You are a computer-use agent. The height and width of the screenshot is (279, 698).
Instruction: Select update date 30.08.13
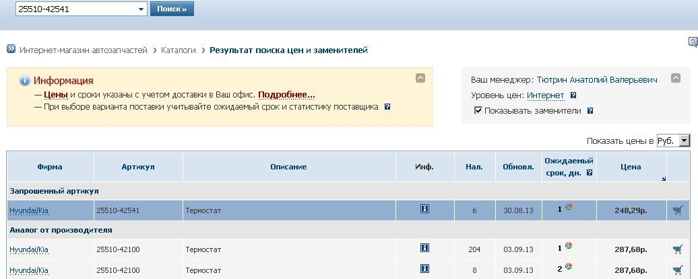tap(519, 210)
